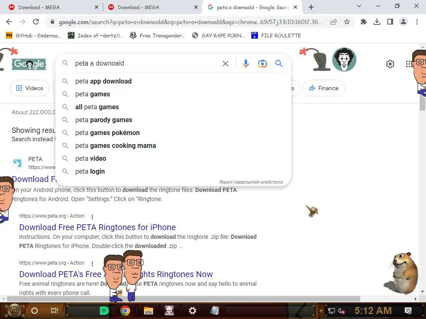The height and width of the screenshot is (319, 426).
Task: Open File Explorer from the taskbar
Action: pyautogui.click(x=149, y=311)
